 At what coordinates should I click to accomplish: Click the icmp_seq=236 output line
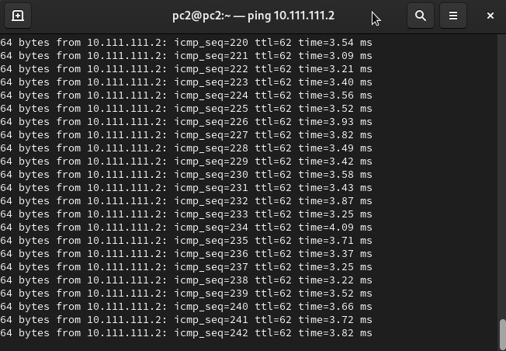click(x=186, y=253)
